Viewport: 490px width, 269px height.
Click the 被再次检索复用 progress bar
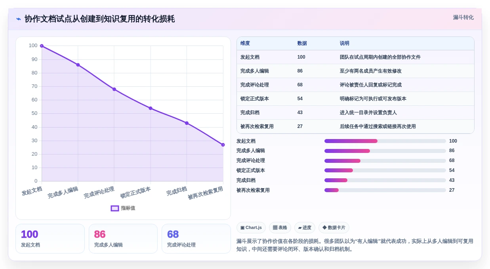[x=385, y=190]
